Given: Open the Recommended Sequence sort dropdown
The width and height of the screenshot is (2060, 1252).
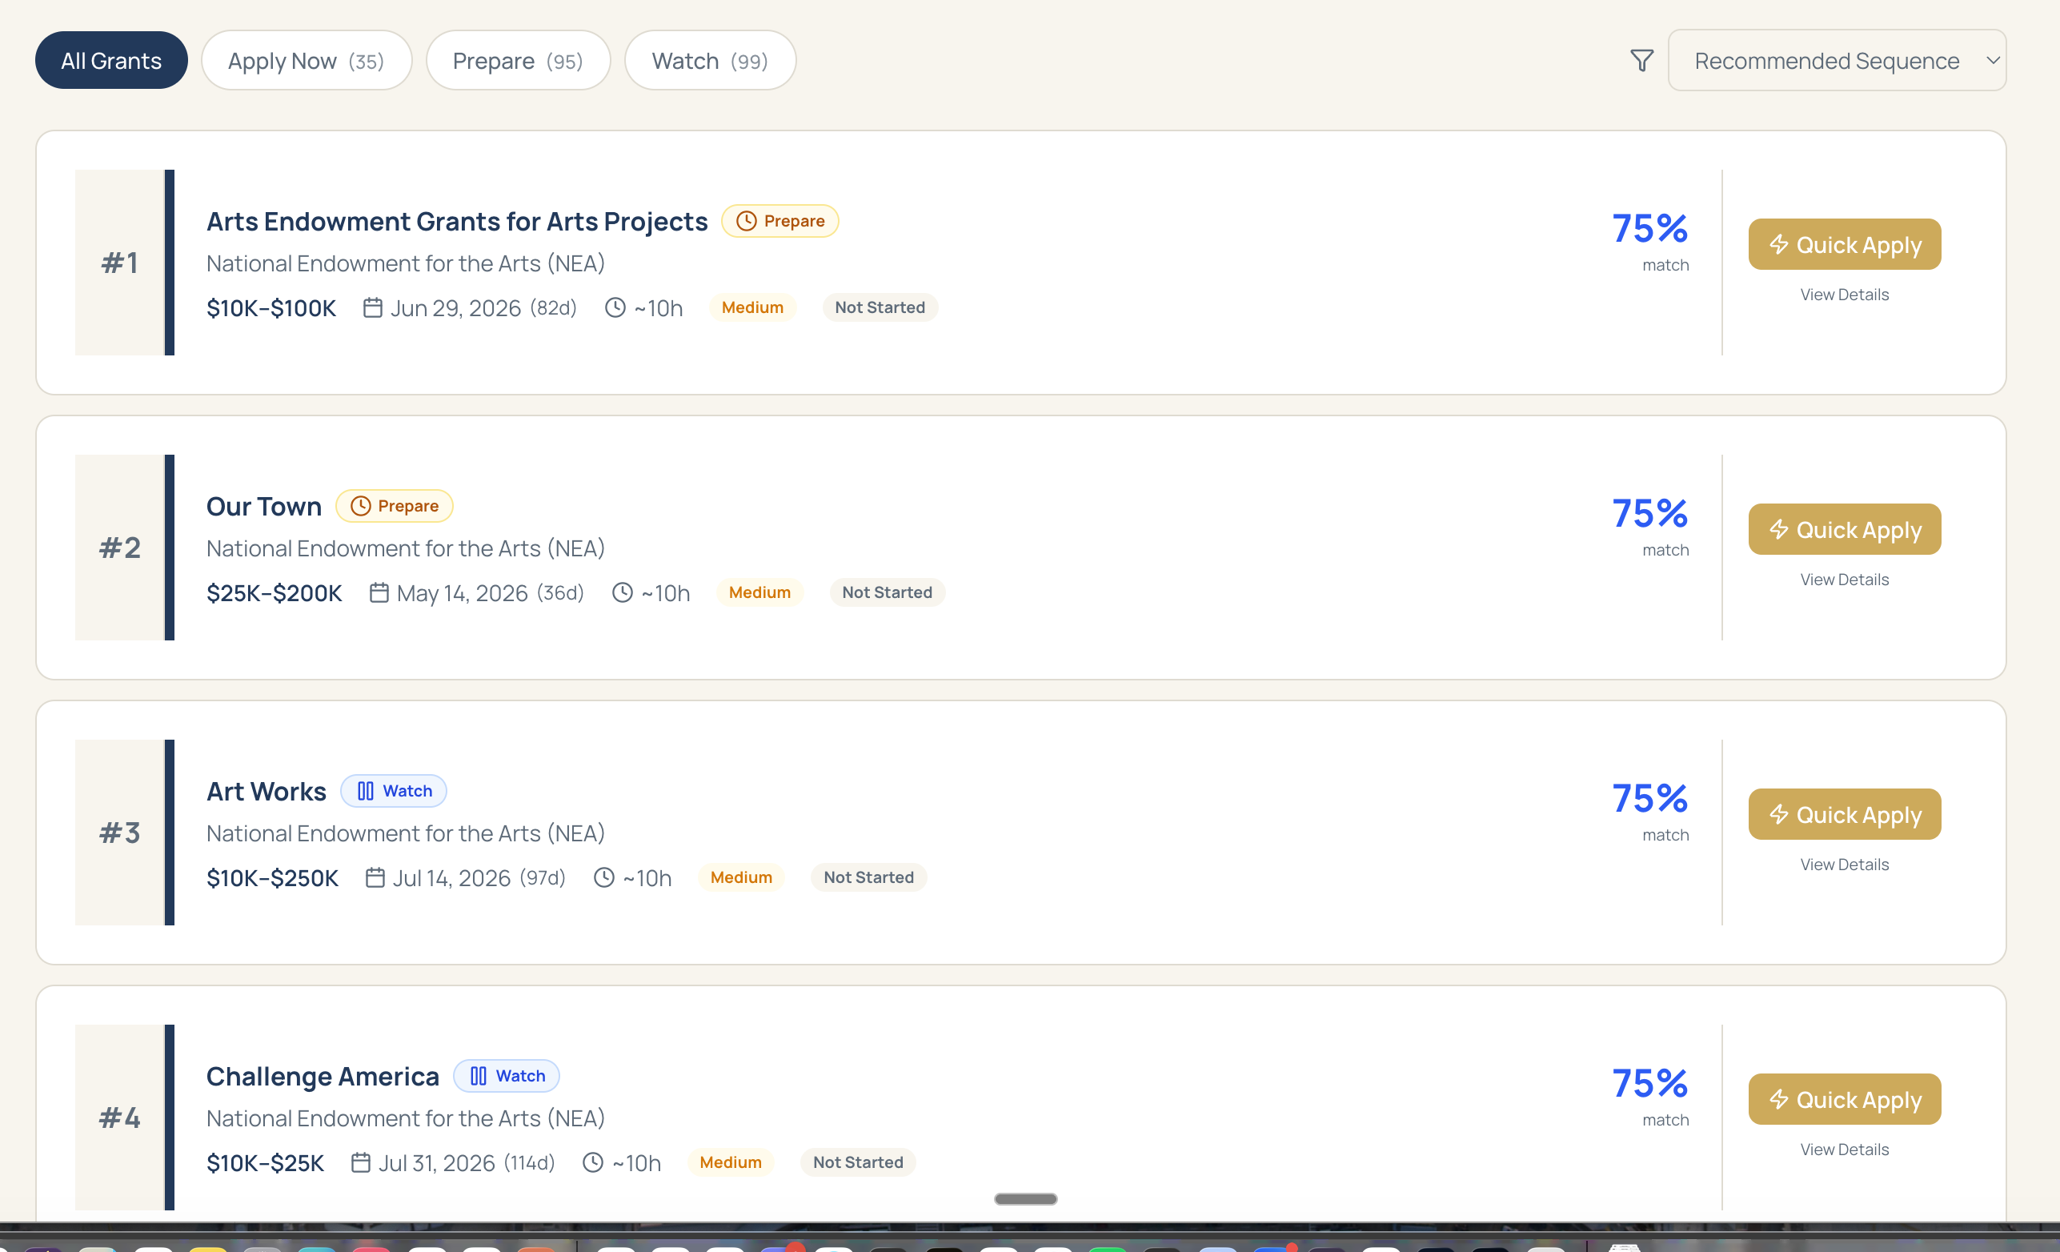Looking at the screenshot, I should pos(1827,61).
